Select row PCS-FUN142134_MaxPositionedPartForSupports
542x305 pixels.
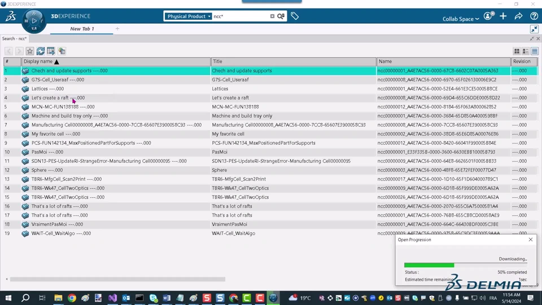(x=270, y=143)
